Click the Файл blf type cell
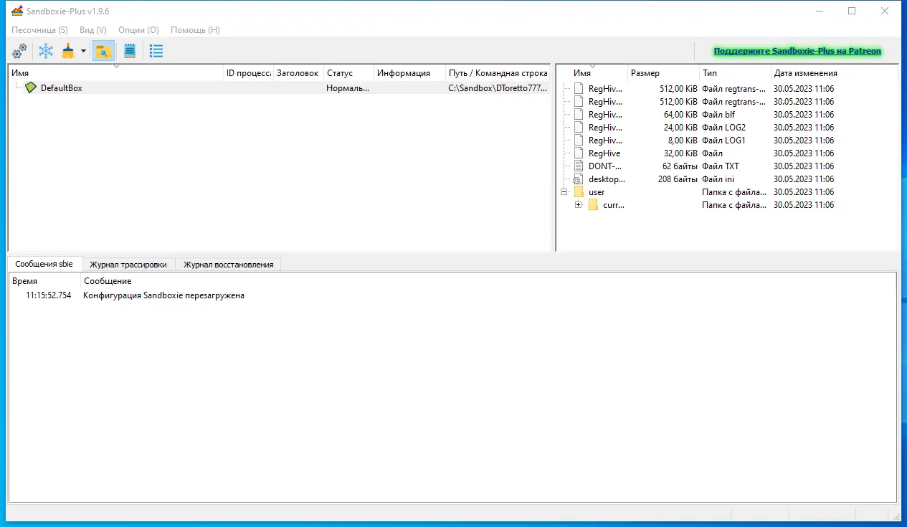This screenshot has width=907, height=527. [x=718, y=115]
